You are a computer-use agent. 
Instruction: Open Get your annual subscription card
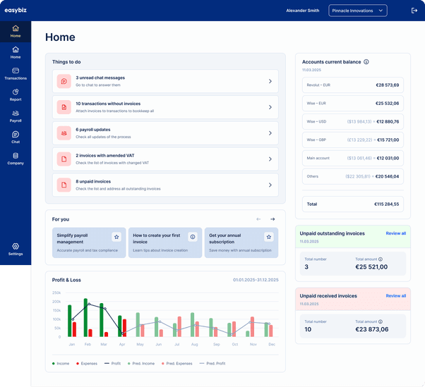point(241,242)
